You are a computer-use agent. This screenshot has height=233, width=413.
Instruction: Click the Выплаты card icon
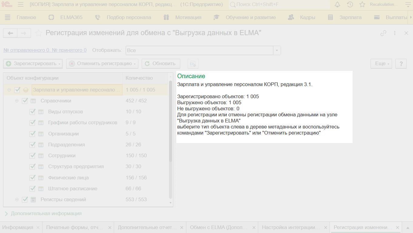pos(377,18)
